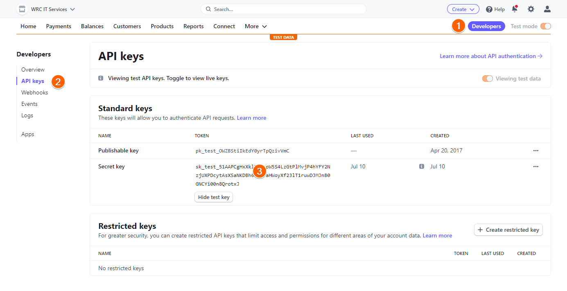Expand the More navigation menu

coord(256,26)
